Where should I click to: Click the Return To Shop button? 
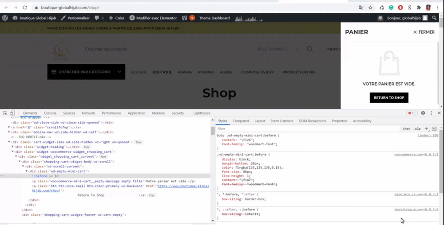click(389, 98)
